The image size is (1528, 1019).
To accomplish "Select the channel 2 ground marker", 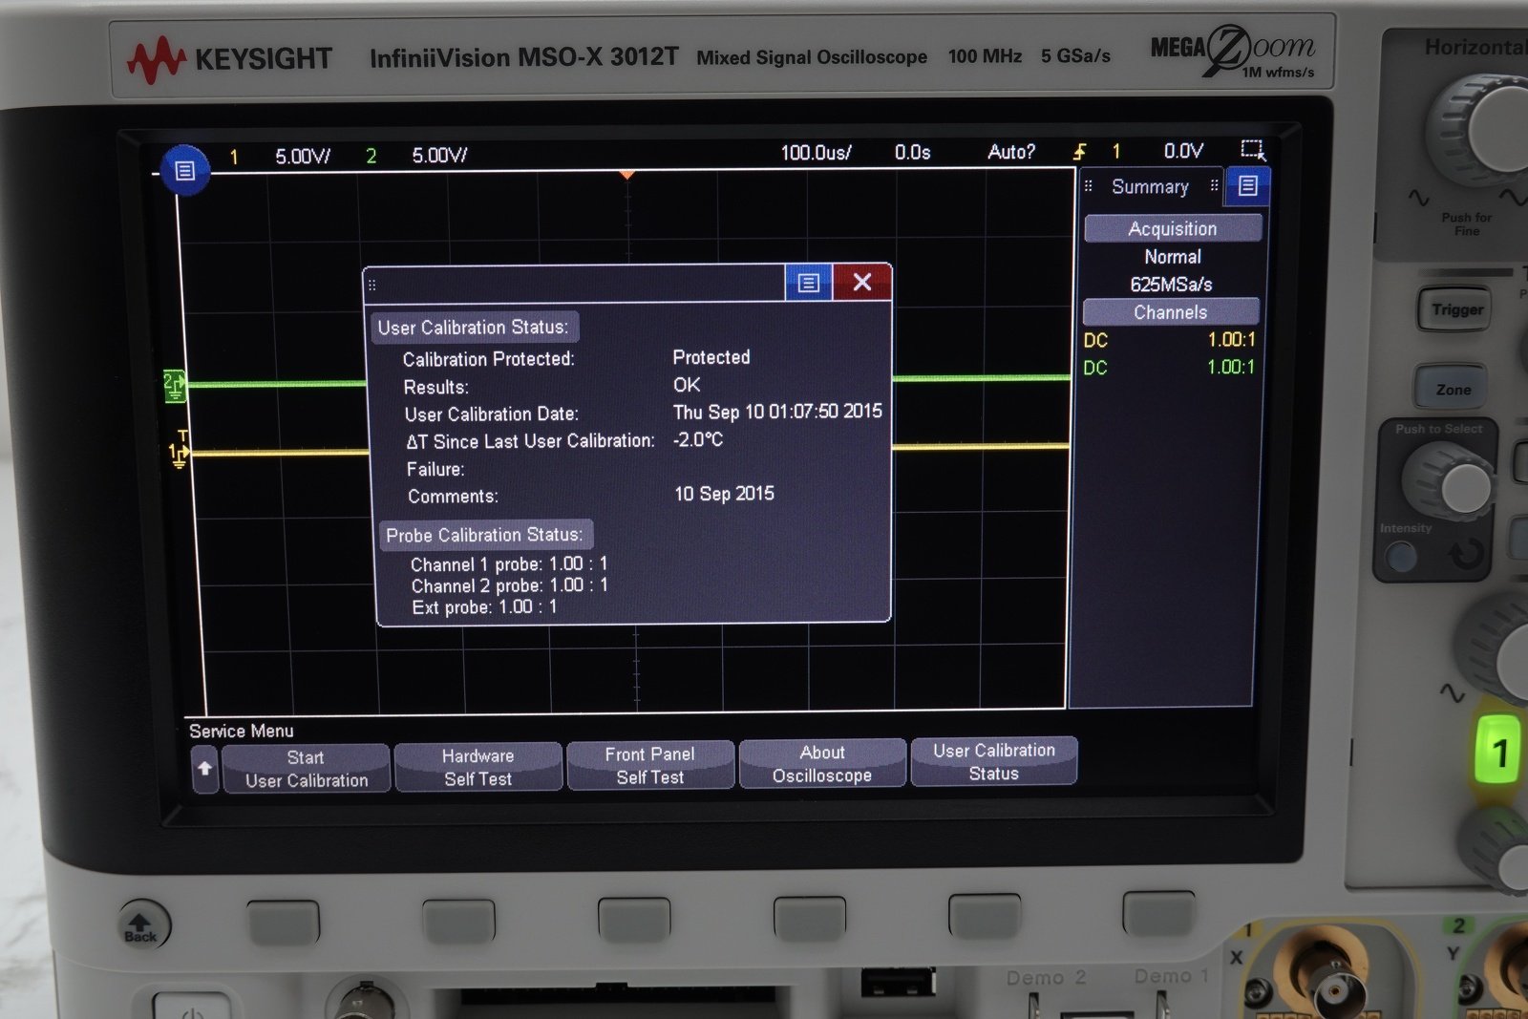I will pos(174,386).
